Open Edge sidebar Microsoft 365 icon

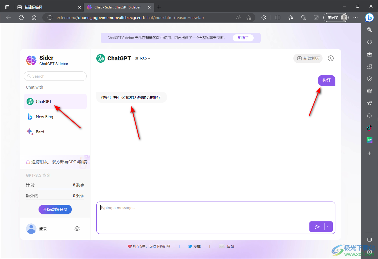pos(369,79)
